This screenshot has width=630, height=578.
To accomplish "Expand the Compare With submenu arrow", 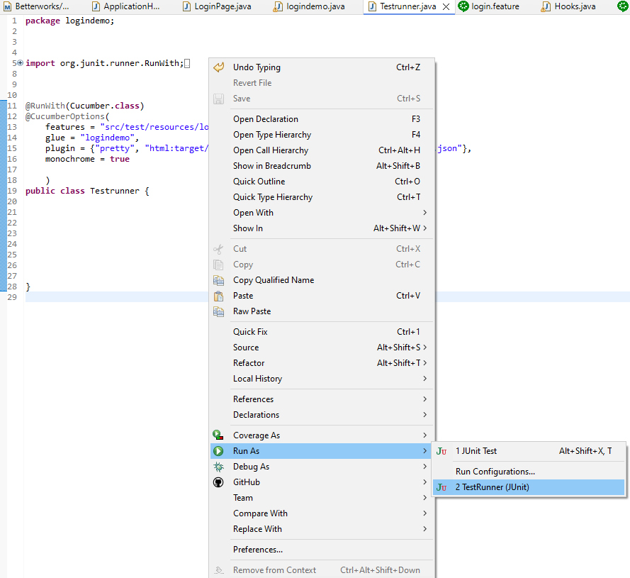I will tap(424, 513).
